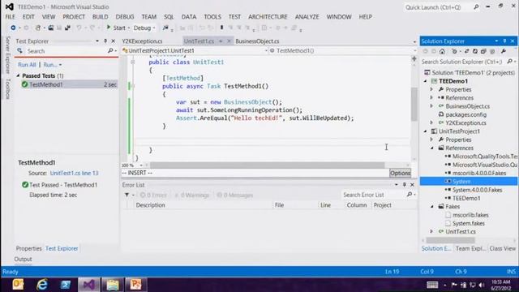Click the on-screen keyboard tray icon

[x=432, y=285]
